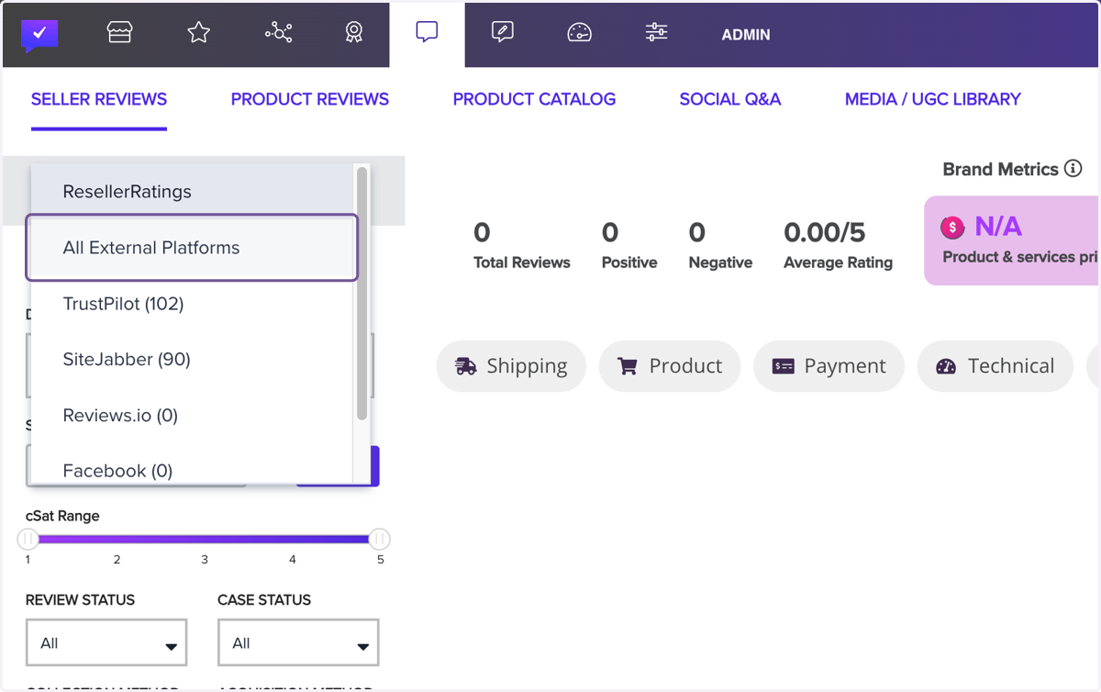Click the cSat Range label
The image size is (1101, 692).
click(x=62, y=516)
